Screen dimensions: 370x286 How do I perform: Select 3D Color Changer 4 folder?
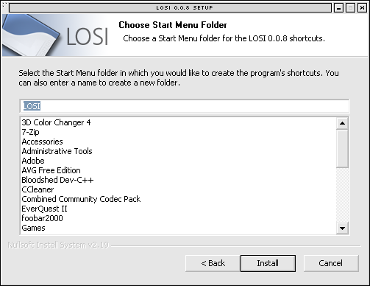pyautogui.click(x=56, y=122)
